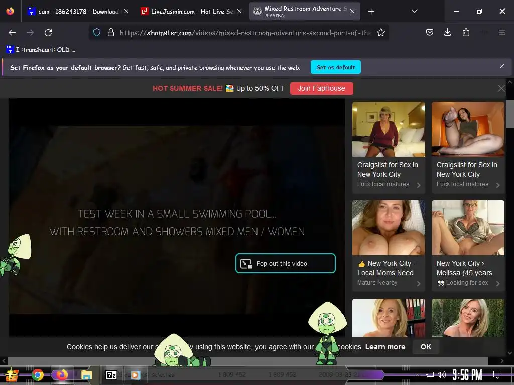Click the 'Set as default' browser button
The height and width of the screenshot is (385, 514).
click(336, 67)
